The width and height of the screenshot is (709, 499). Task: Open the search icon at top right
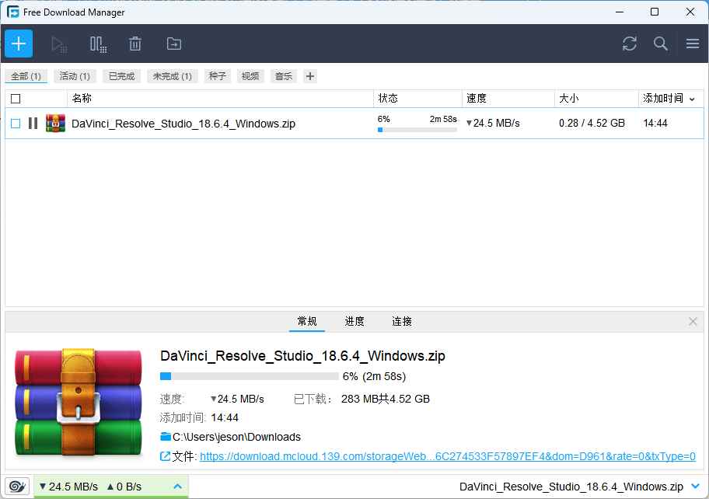coord(660,44)
